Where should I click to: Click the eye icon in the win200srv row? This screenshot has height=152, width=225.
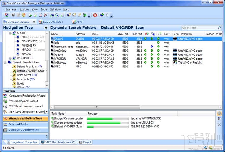(x=175, y=51)
